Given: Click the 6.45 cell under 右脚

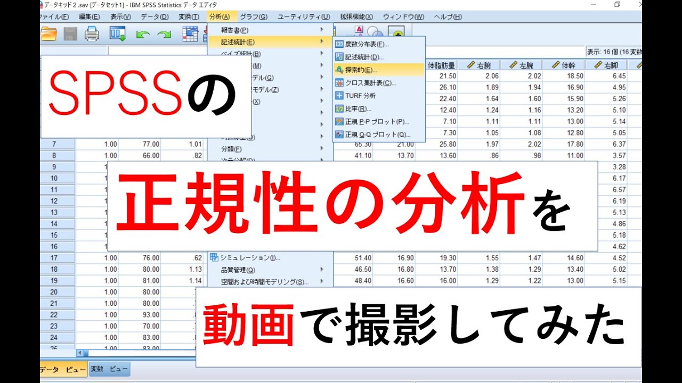Looking at the screenshot, I should coord(606,76).
